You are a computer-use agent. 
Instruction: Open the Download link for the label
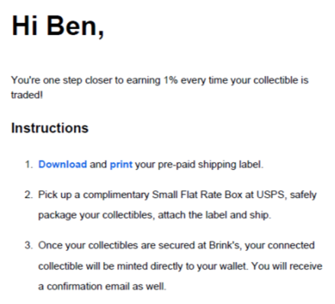(x=63, y=165)
